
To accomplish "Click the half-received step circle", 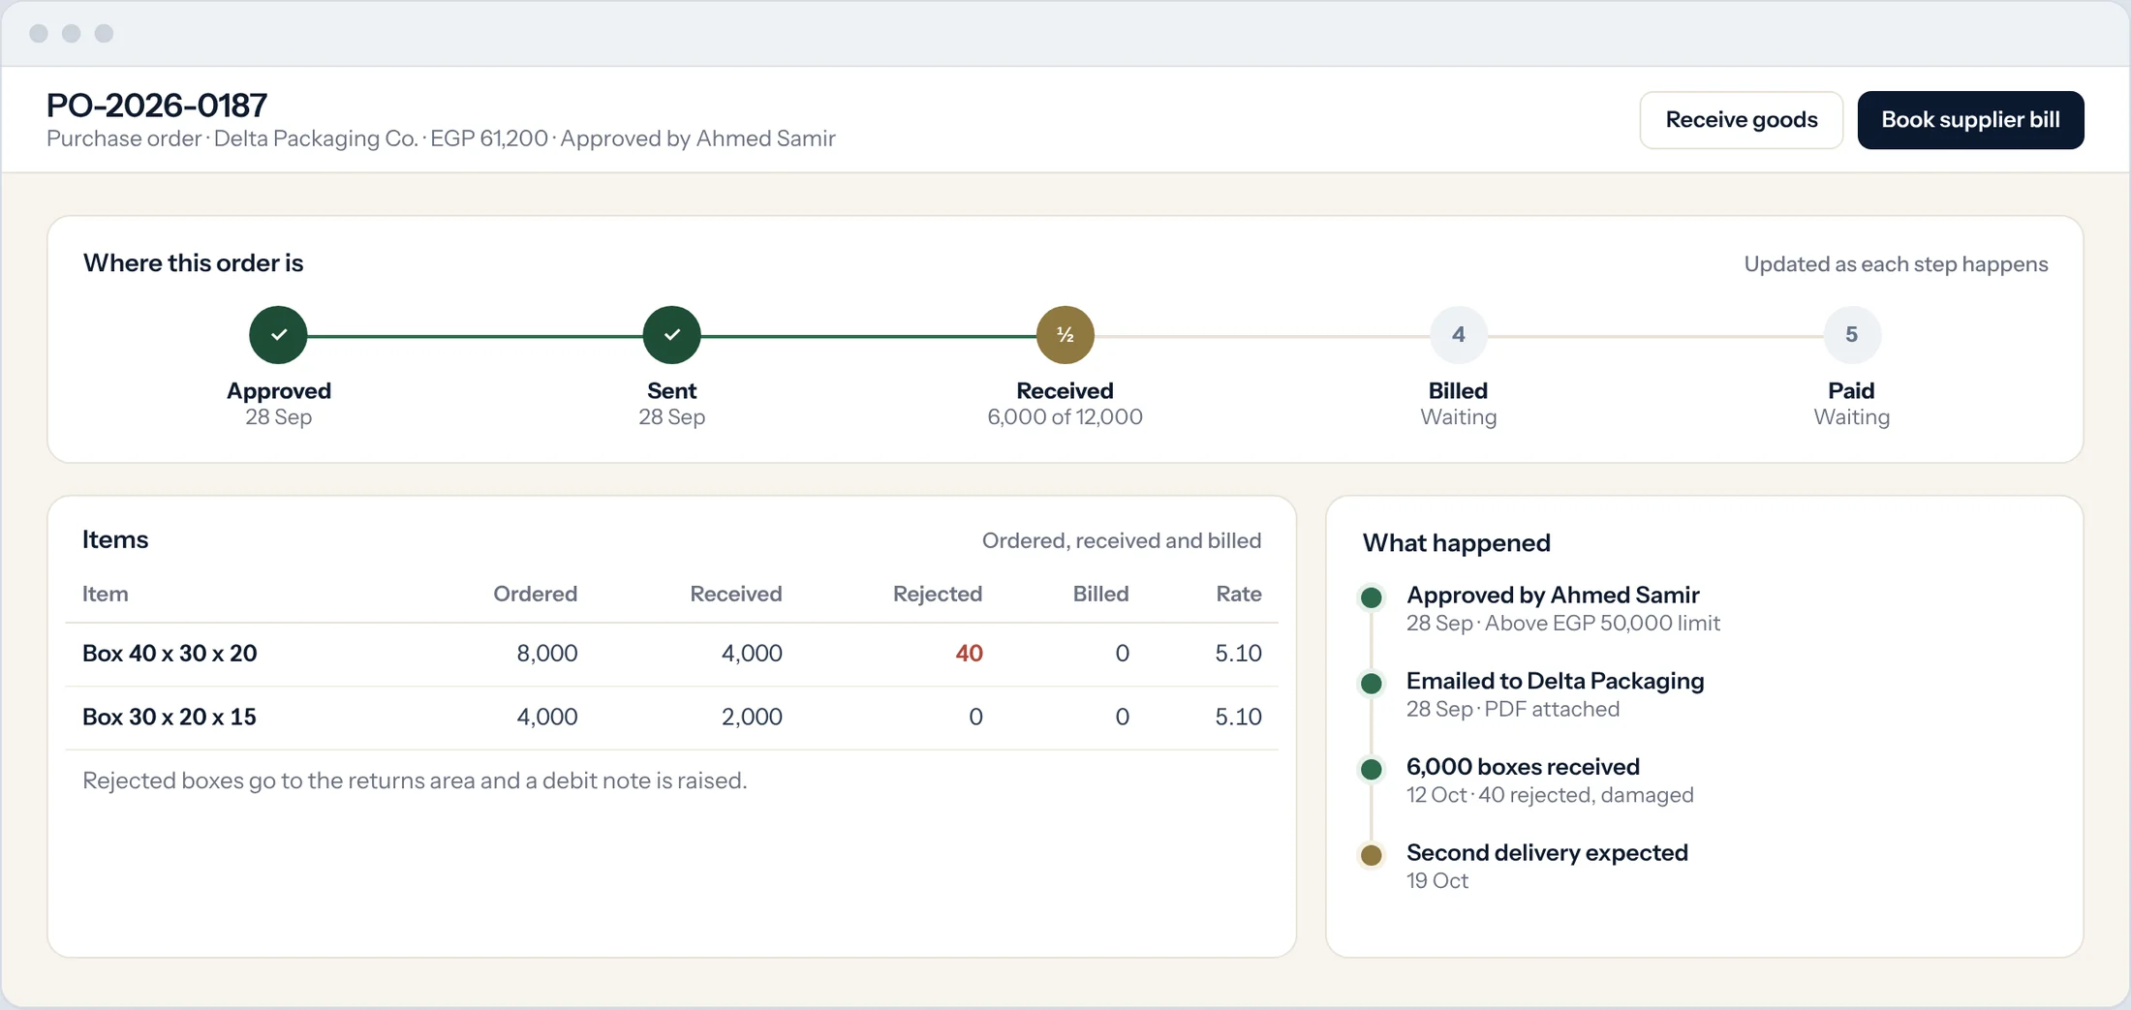I will (x=1065, y=335).
